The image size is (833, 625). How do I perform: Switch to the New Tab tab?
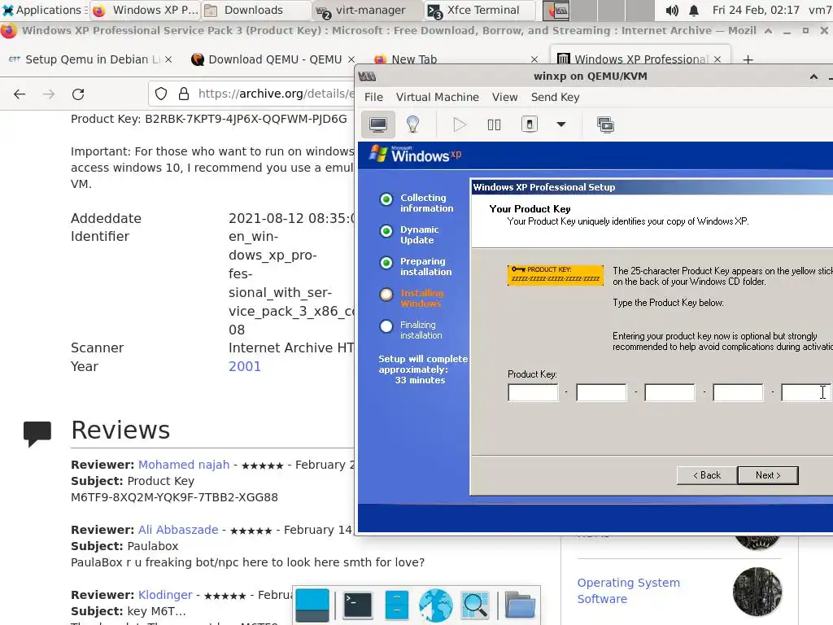[414, 59]
